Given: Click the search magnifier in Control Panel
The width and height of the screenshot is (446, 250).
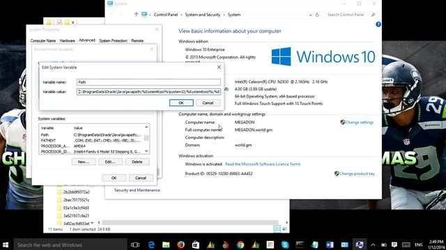Looking at the screenshot, I should click(373, 15).
